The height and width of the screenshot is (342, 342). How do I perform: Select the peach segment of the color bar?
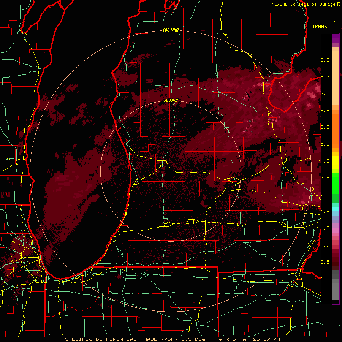pos(336,76)
